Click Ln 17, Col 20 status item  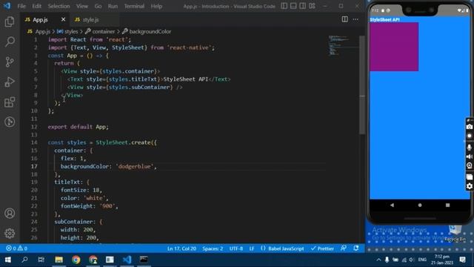[181, 248]
